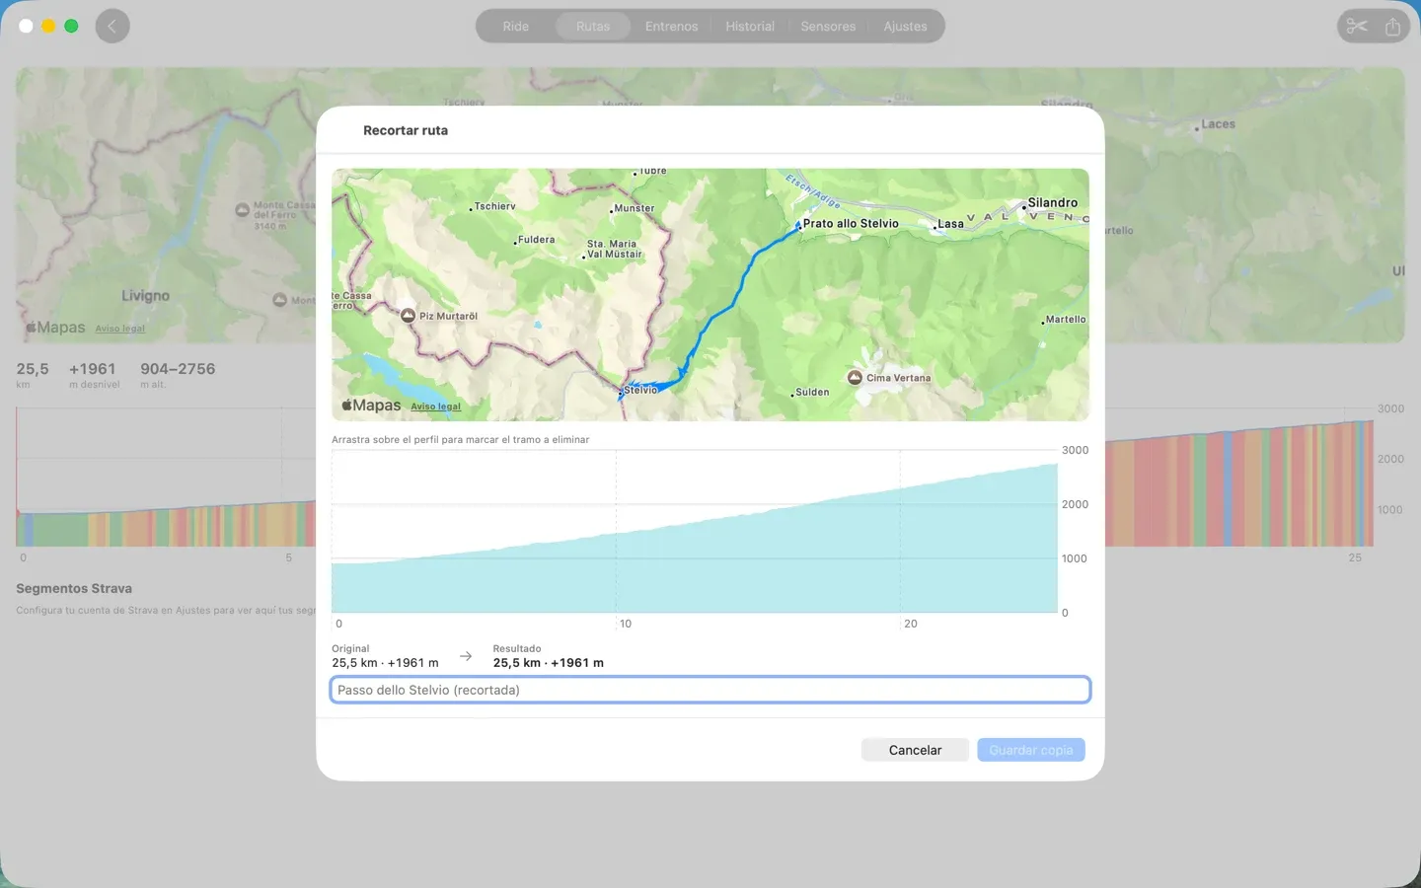Click the Monte Cassa del Ferro marker
The width and height of the screenshot is (1421, 888).
click(242, 210)
